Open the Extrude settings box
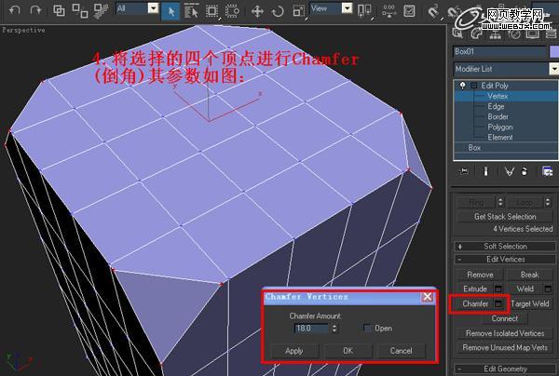This screenshot has height=376, width=559. pos(498,289)
